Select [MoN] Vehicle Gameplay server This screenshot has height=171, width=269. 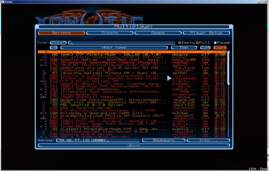(x=132, y=89)
